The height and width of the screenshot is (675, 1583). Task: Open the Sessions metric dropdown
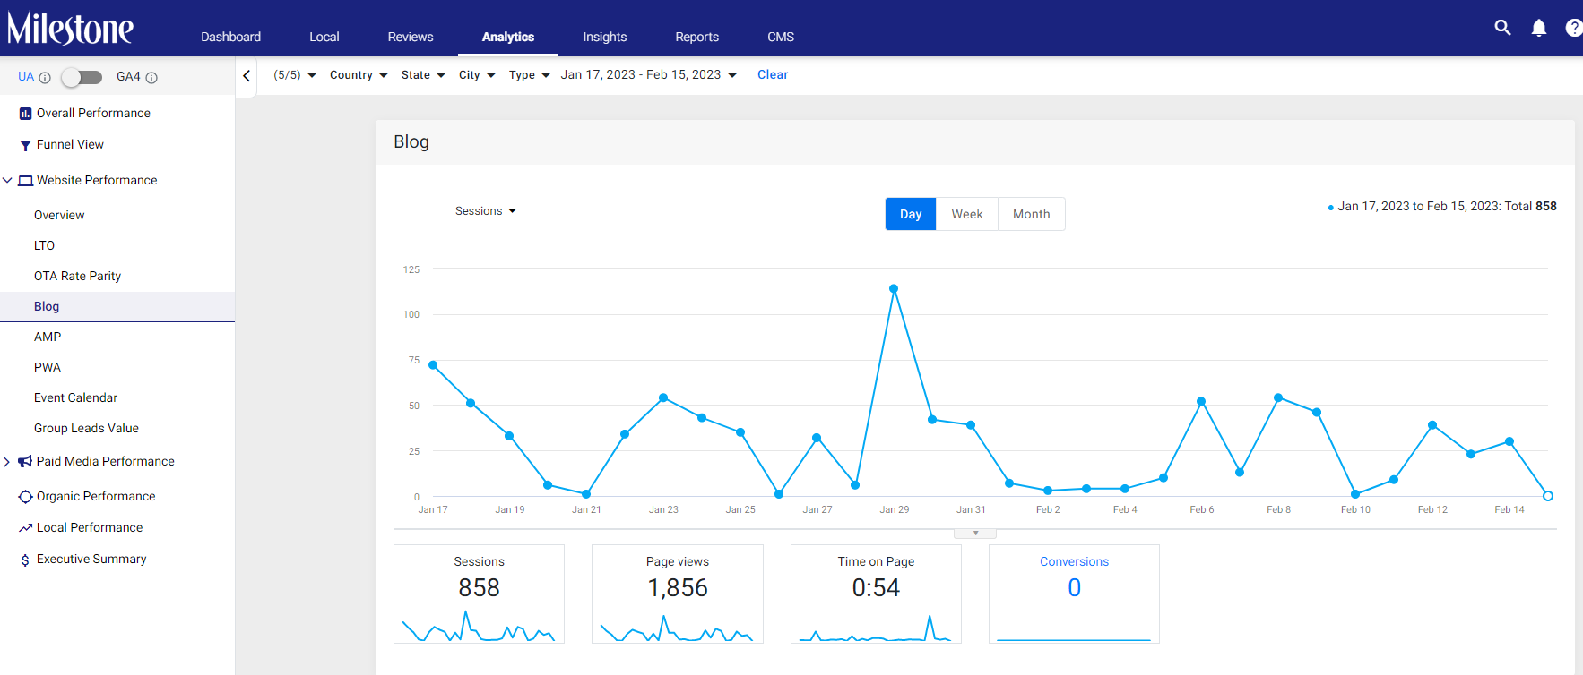486,211
